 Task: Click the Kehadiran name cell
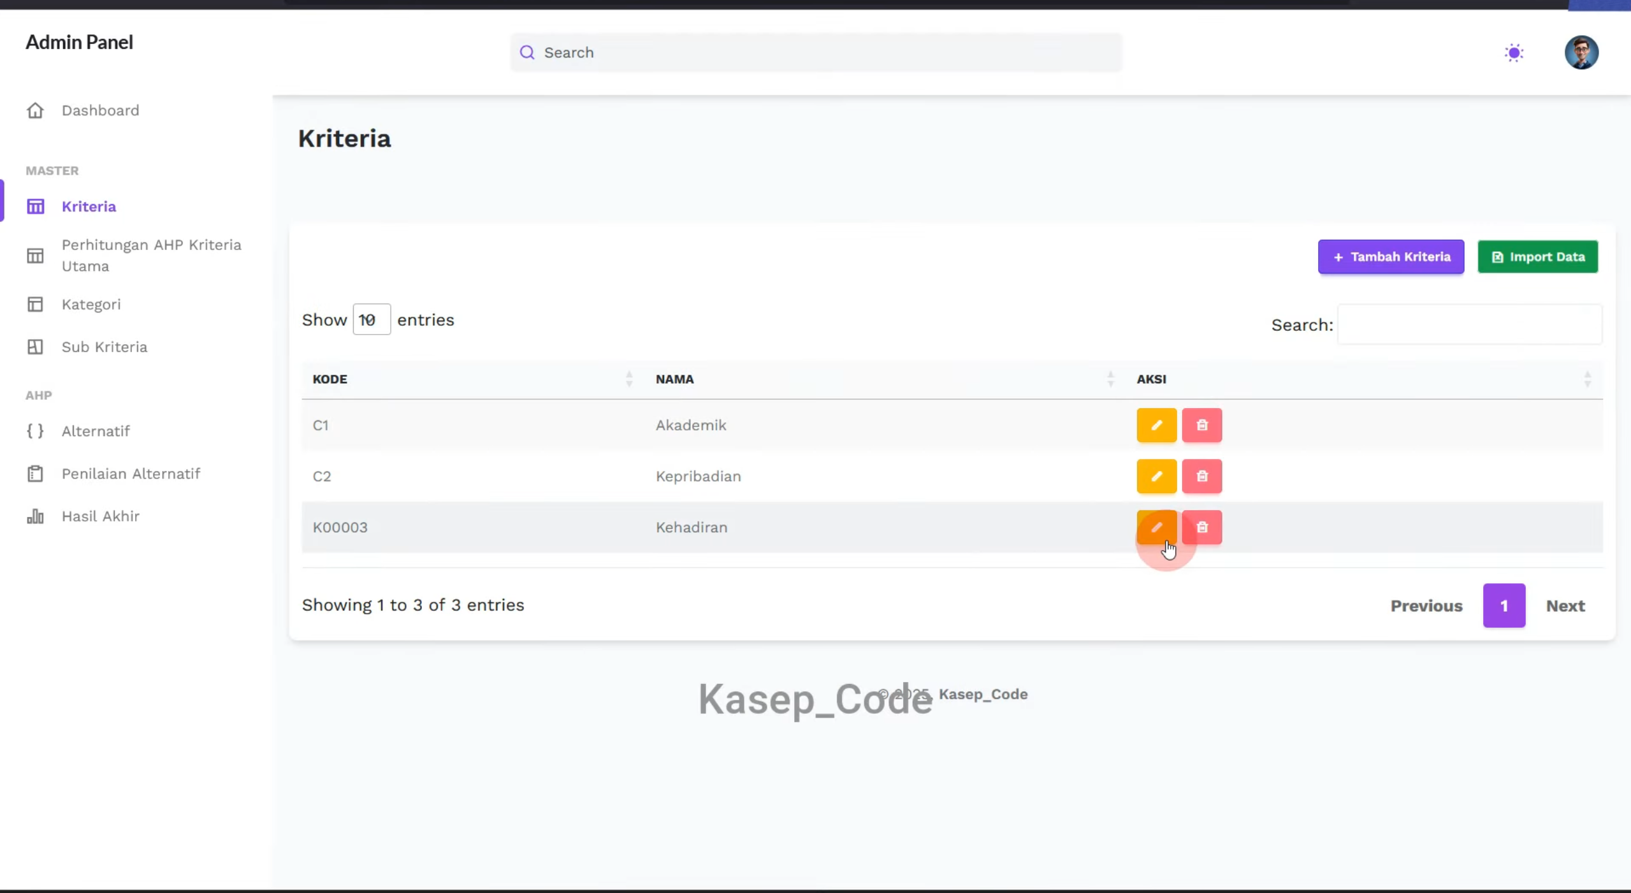click(x=692, y=527)
